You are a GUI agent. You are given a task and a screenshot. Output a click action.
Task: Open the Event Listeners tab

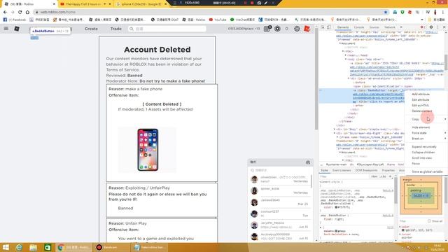point(342,170)
